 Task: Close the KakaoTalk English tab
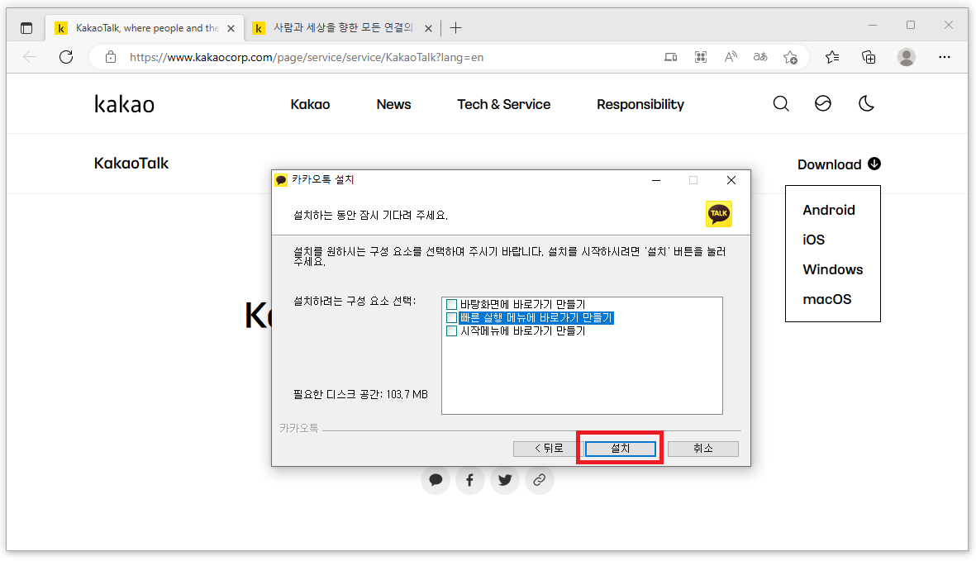click(231, 29)
